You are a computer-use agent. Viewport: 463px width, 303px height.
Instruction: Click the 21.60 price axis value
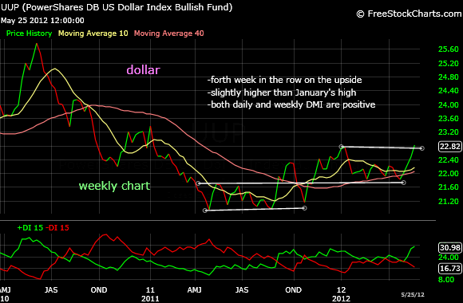[449, 187]
